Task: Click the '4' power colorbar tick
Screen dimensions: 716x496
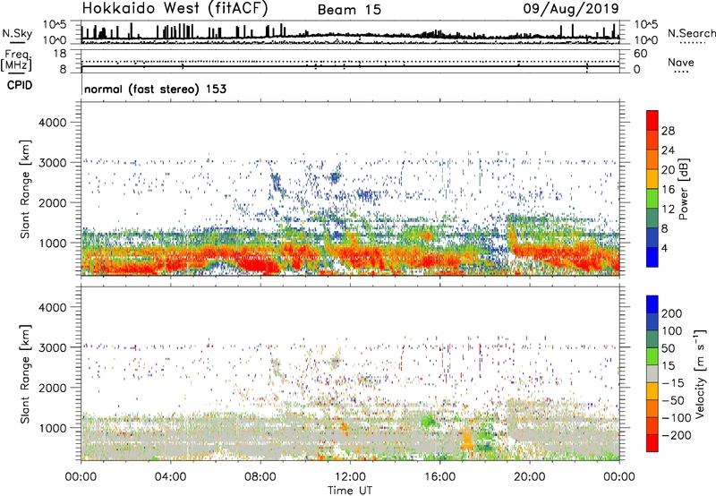Action: [664, 248]
